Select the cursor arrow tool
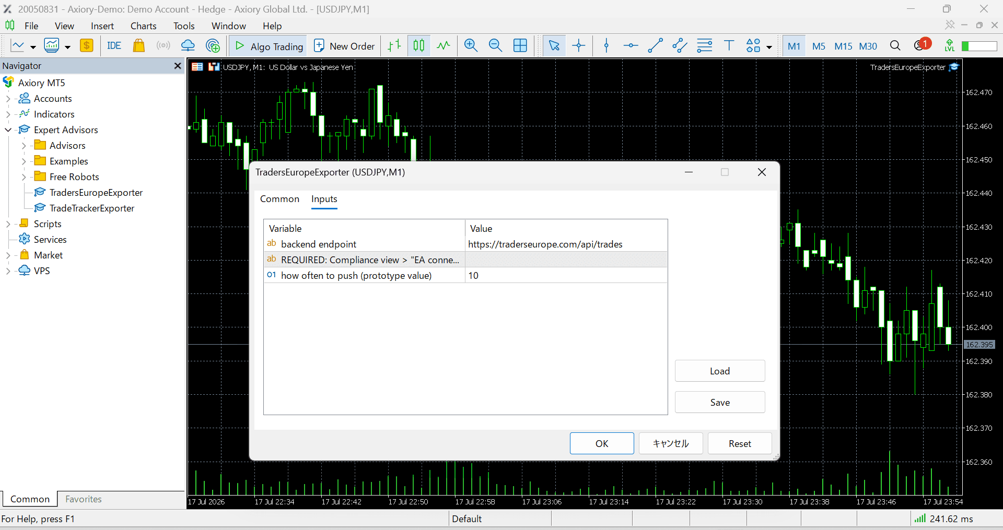 click(x=554, y=46)
